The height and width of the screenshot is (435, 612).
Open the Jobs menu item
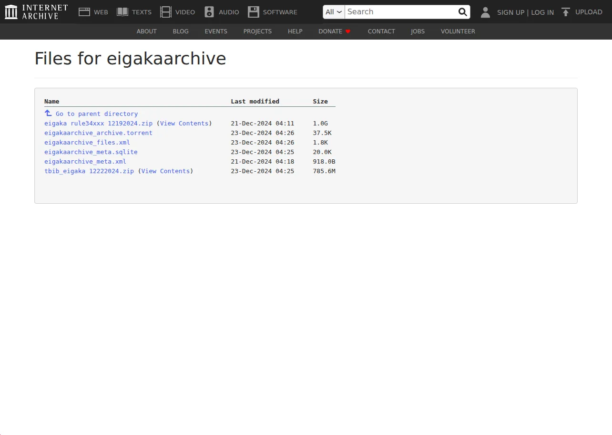click(418, 31)
